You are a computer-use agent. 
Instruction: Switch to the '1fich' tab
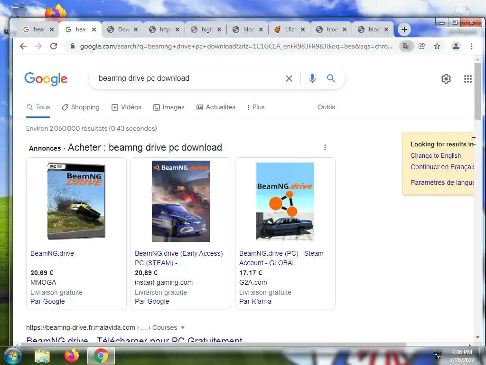coord(290,29)
